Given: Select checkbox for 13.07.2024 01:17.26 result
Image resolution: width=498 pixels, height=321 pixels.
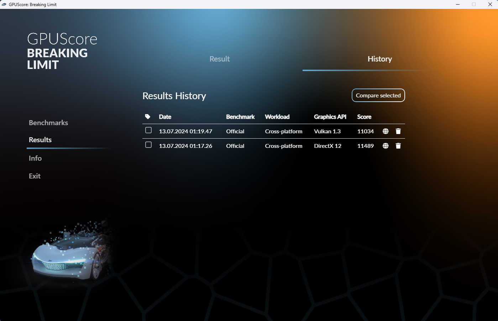Looking at the screenshot, I should click(148, 145).
